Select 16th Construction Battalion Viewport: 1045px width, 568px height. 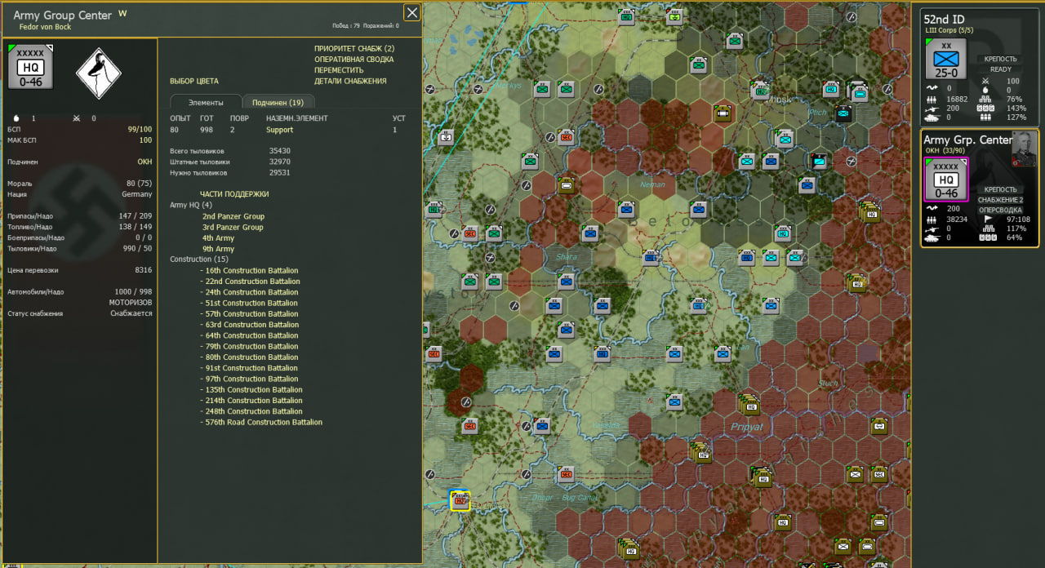coord(249,270)
